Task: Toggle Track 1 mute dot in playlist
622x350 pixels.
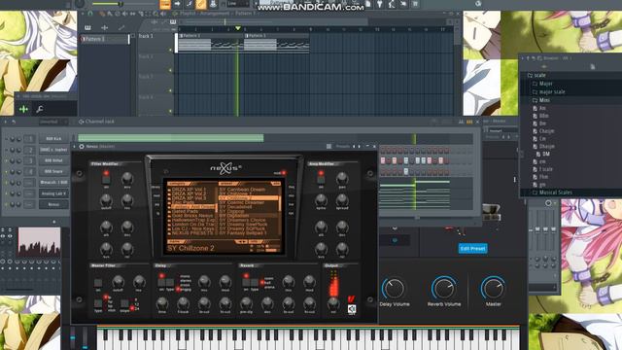Action: pyautogui.click(x=171, y=50)
